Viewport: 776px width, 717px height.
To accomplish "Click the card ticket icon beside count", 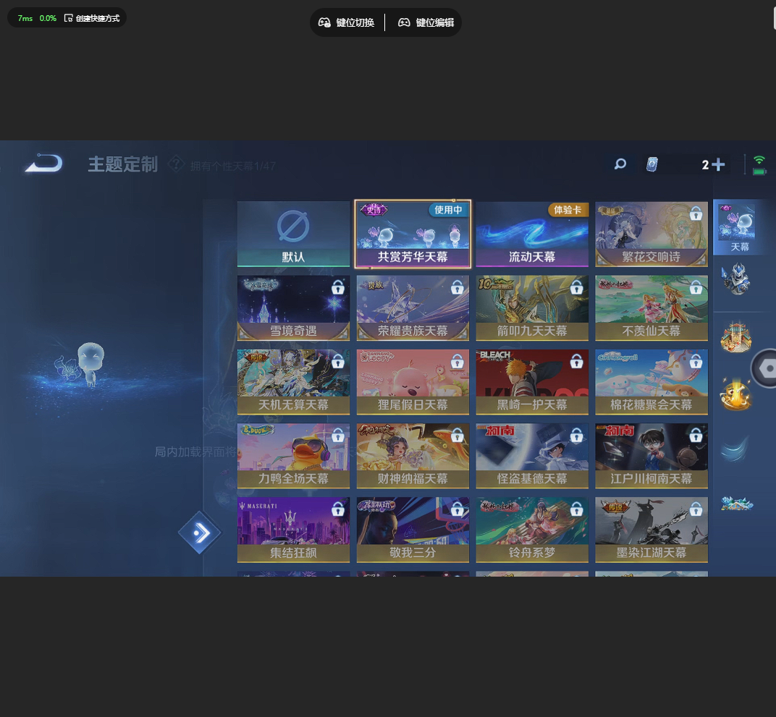I will 652,165.
